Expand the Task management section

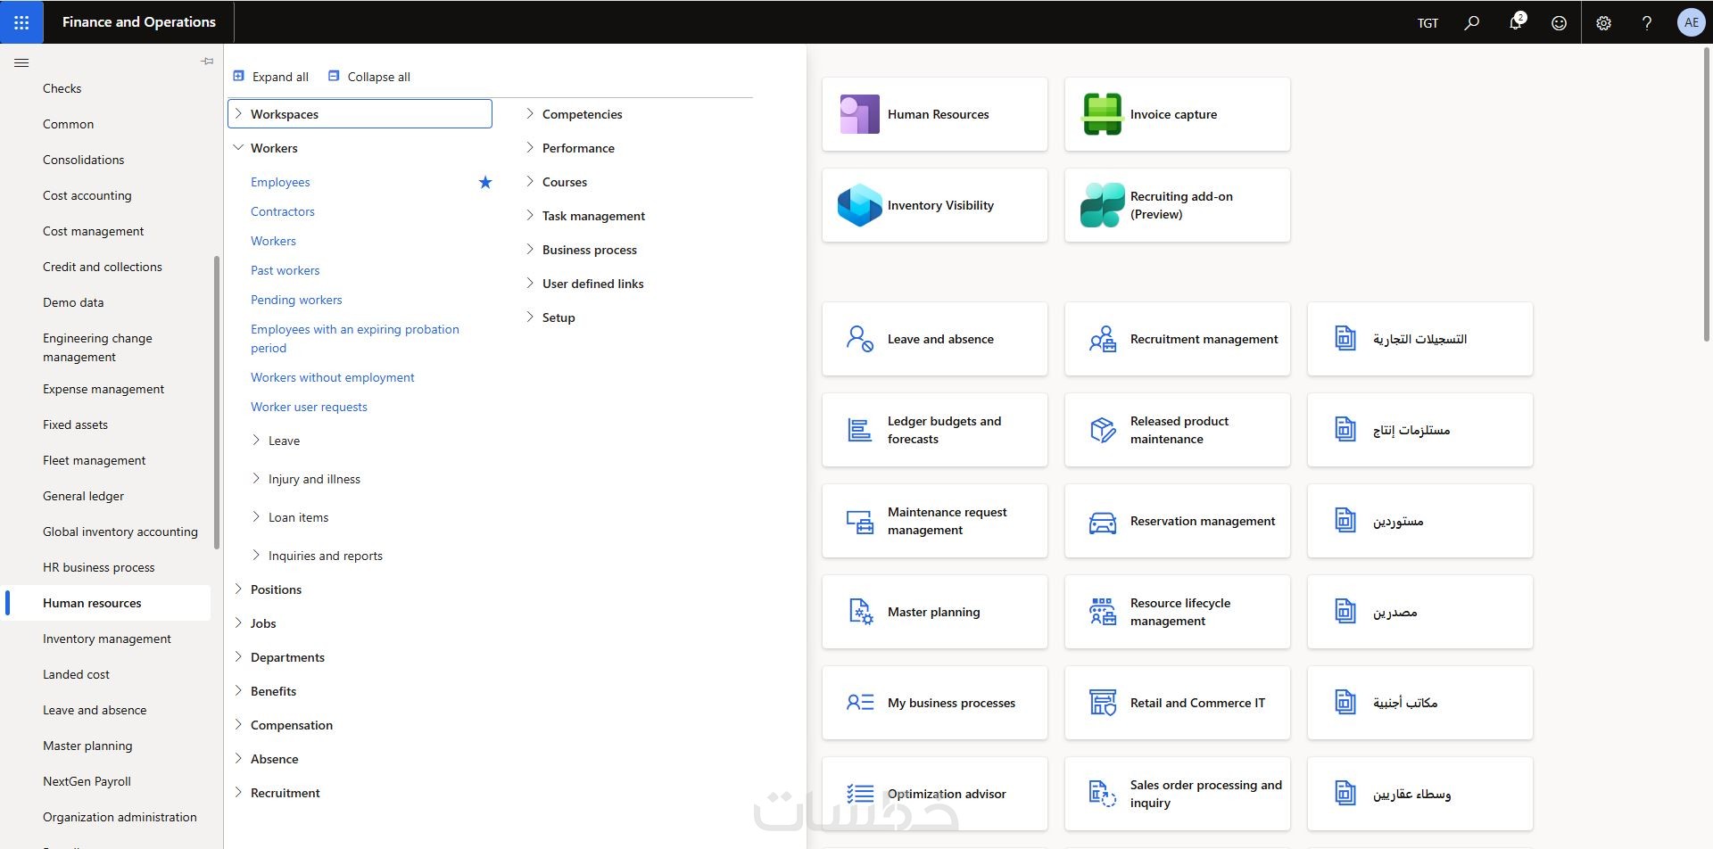point(530,216)
